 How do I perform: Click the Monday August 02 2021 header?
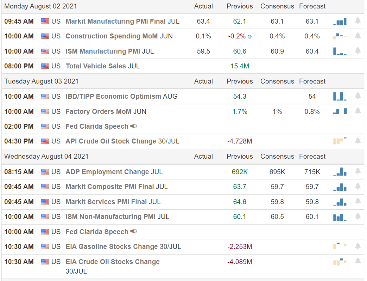(40, 6)
